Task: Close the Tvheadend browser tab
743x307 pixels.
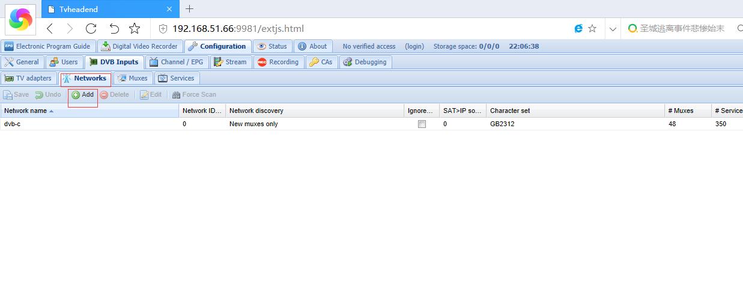Action: click(169, 9)
